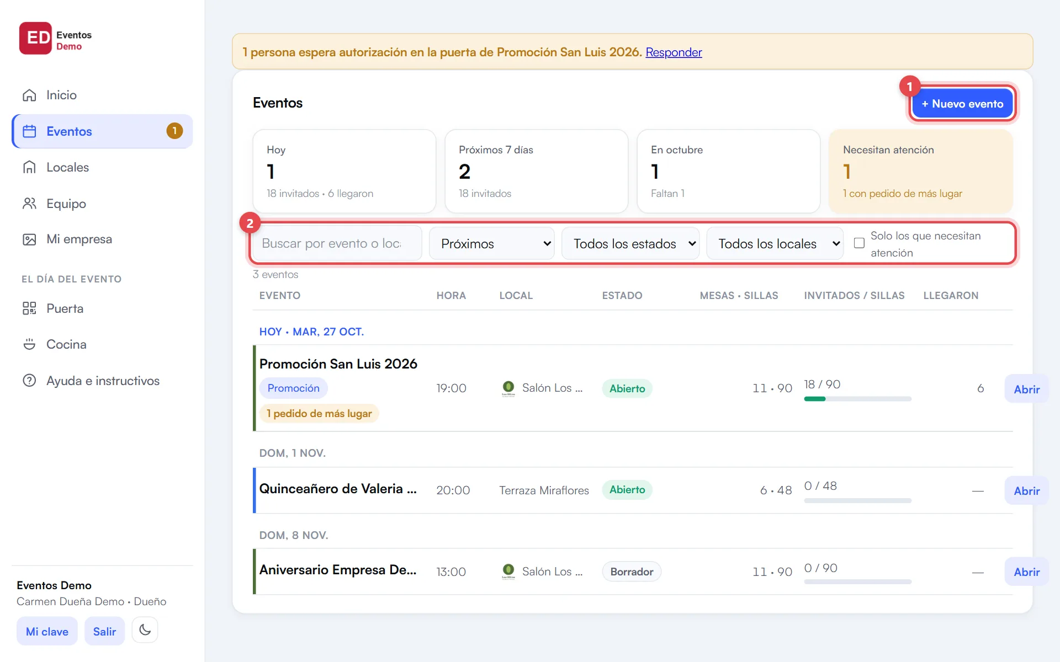The height and width of the screenshot is (662, 1060).
Task: Click the venue icon beside Locales
Action: pyautogui.click(x=29, y=167)
